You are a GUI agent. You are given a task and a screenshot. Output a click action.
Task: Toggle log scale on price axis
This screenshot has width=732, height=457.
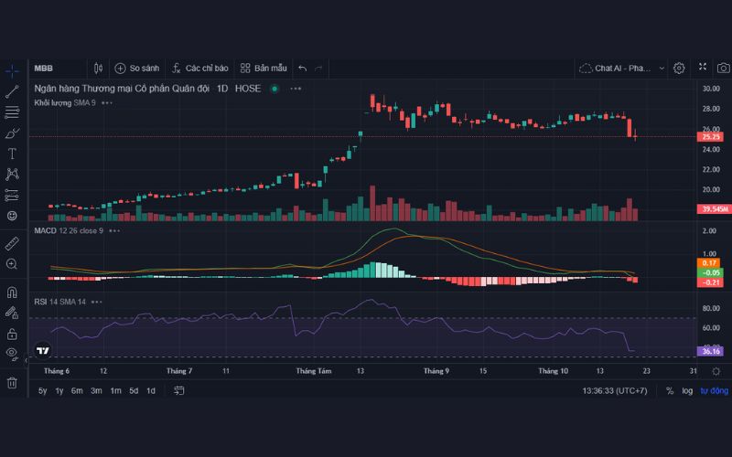[686, 390]
